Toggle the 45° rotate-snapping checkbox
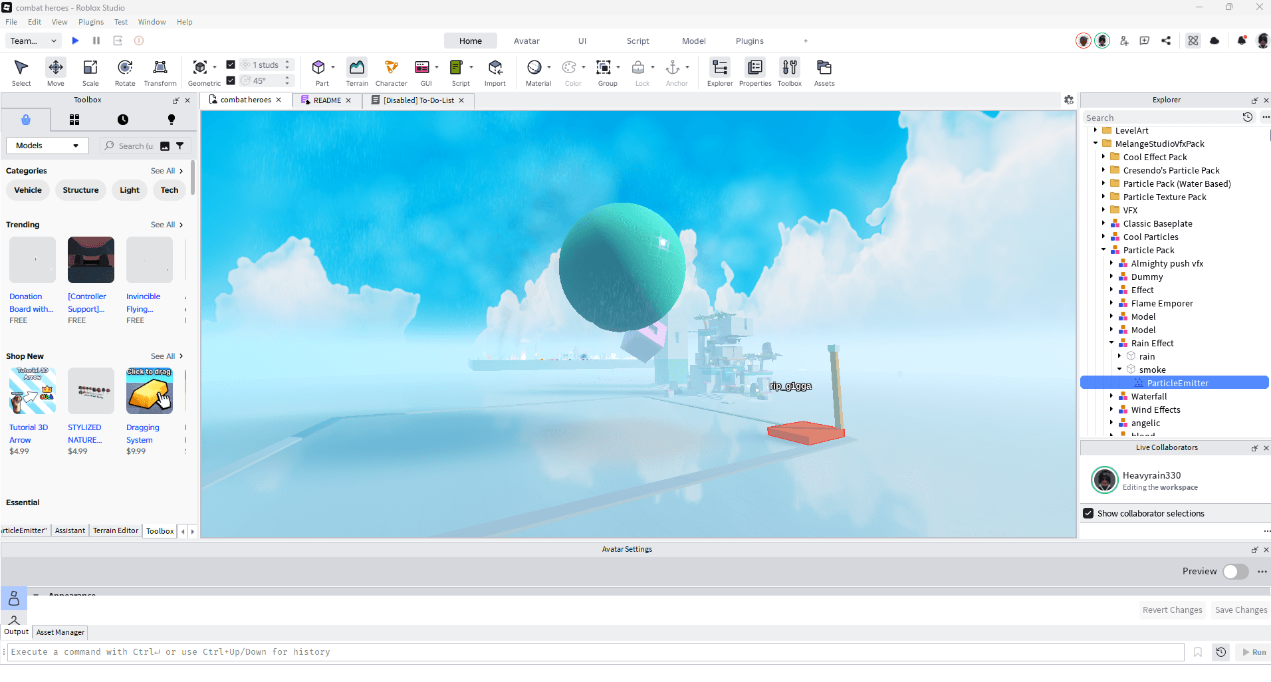Image resolution: width=1271 pixels, height=682 pixels. point(231,80)
